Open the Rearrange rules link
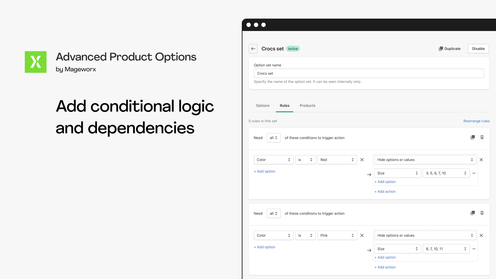Image resolution: width=496 pixels, height=279 pixels. pyautogui.click(x=476, y=121)
